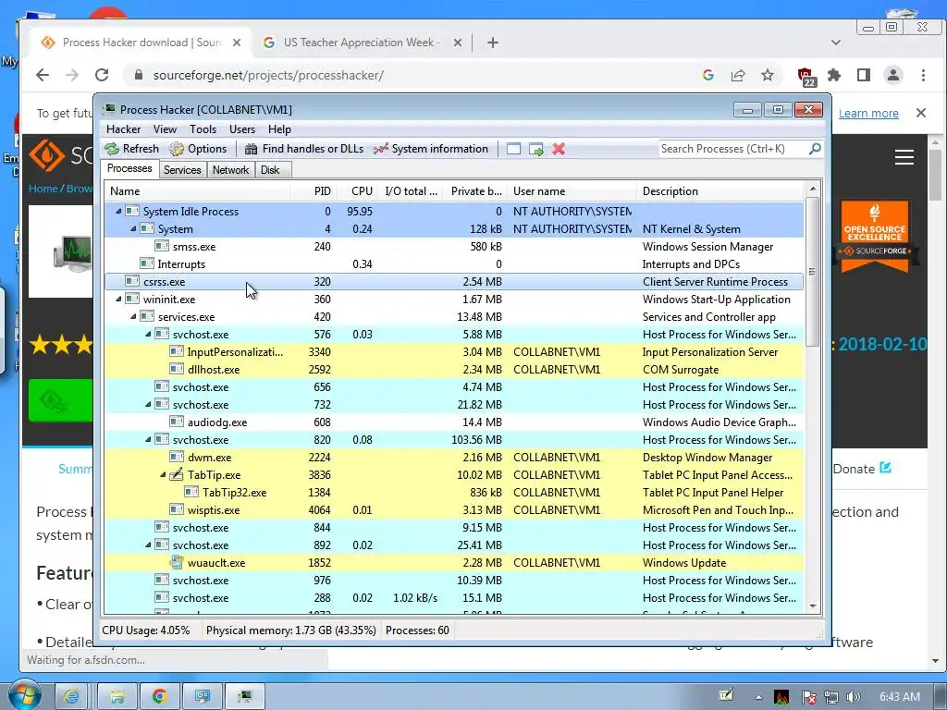
Task: Open Find handles or DLLs
Action: 304,149
